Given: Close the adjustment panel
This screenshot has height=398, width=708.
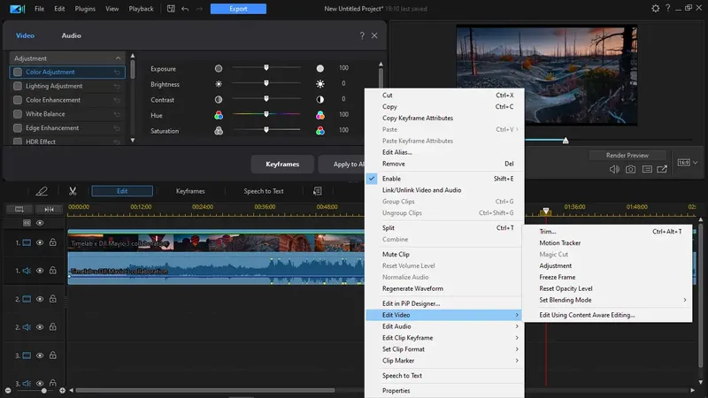Looking at the screenshot, I should (374, 35).
